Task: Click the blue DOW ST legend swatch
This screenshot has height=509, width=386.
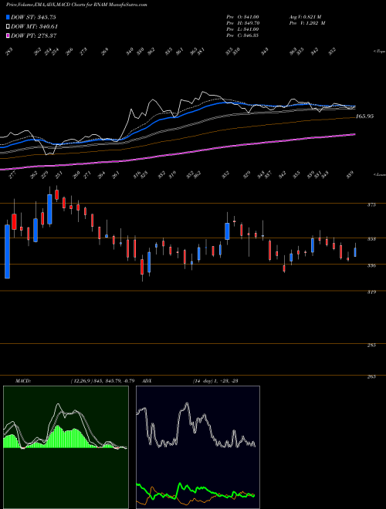Action: (x=8, y=17)
